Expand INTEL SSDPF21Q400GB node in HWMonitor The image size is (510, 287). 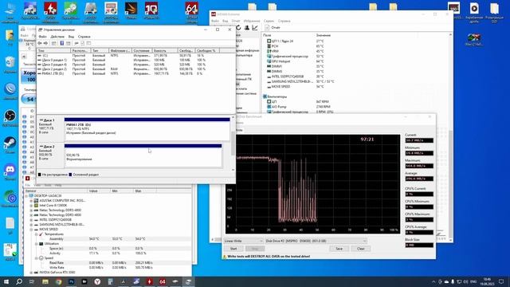(x=32, y=220)
